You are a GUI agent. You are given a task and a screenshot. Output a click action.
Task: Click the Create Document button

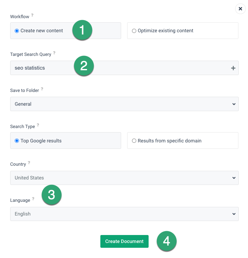pyautogui.click(x=124, y=241)
